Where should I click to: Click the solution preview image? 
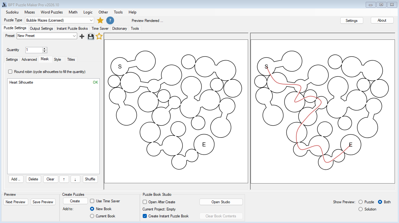click(x=323, y=111)
